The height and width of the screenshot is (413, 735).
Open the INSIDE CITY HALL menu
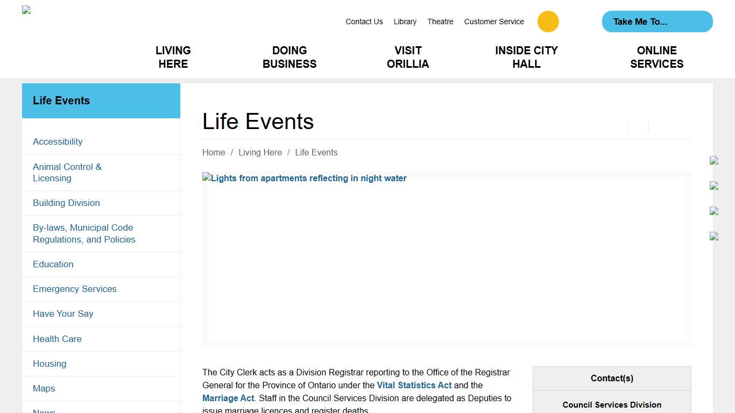click(x=526, y=57)
